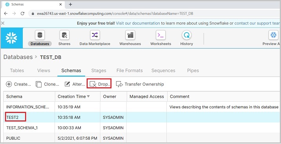Open the Databases icon in top navigation
Screen dimensions: 281x144
40,35
